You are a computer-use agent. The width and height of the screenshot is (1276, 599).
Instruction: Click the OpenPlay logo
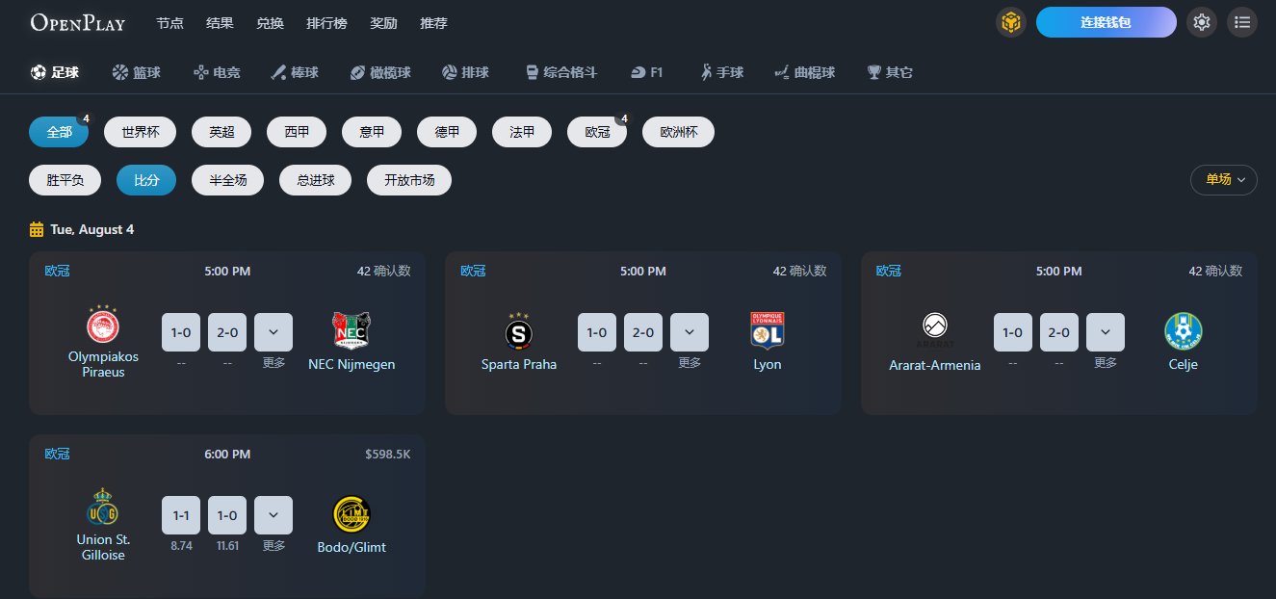tap(78, 22)
